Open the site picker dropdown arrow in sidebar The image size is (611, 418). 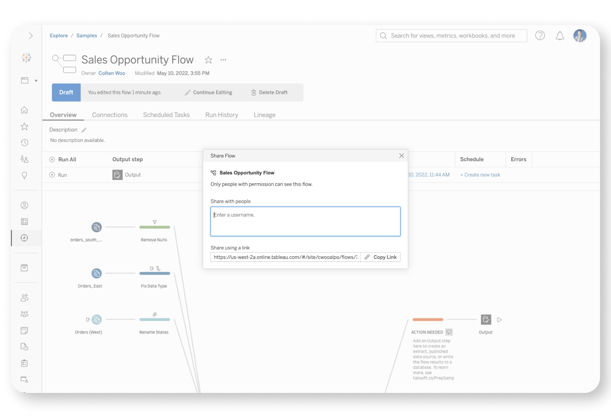(x=36, y=81)
